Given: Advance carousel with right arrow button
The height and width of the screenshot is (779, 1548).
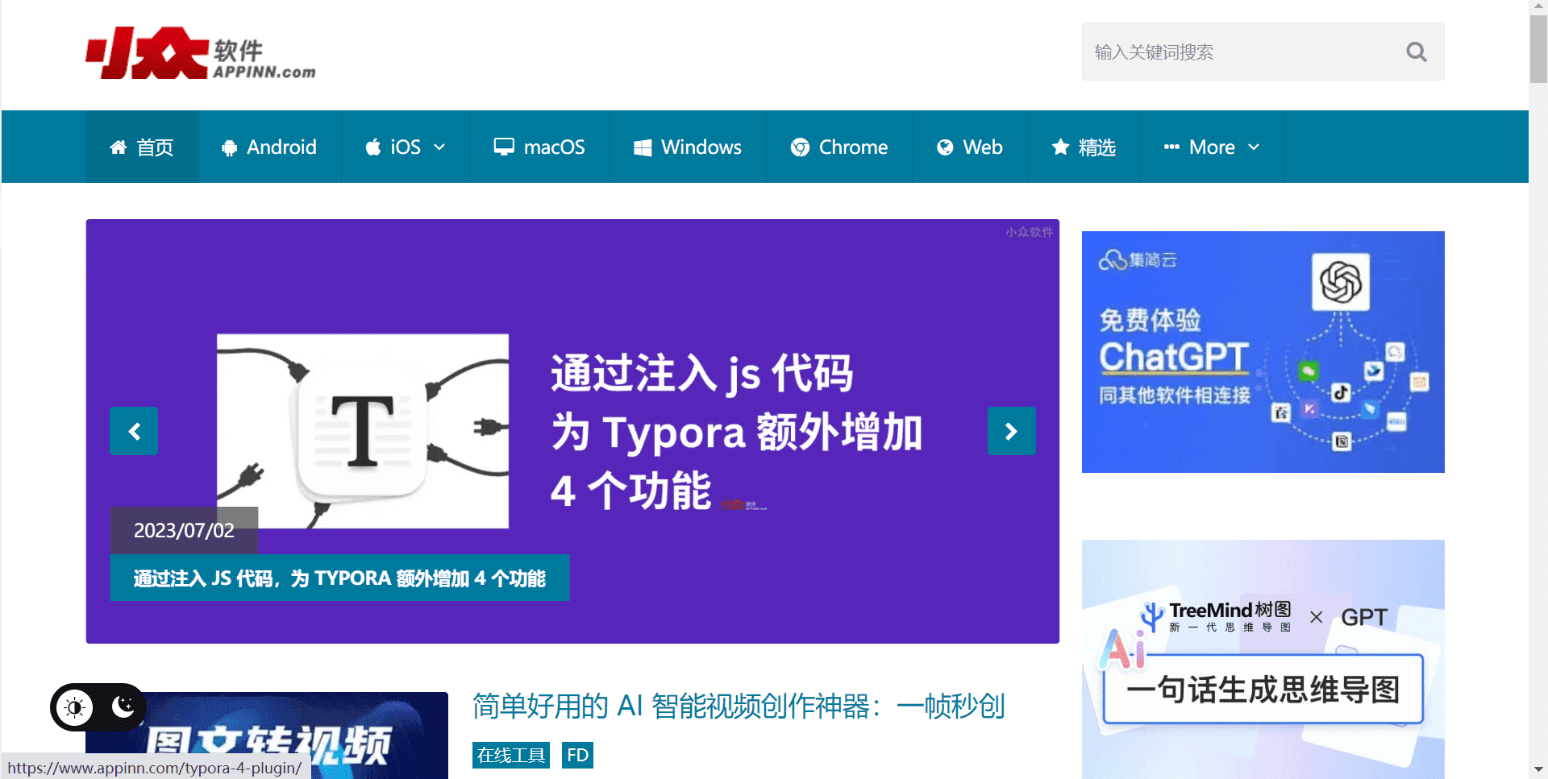Looking at the screenshot, I should click(x=1012, y=432).
